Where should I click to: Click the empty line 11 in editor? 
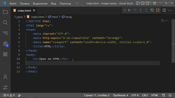pyautogui.click(x=93, y=63)
